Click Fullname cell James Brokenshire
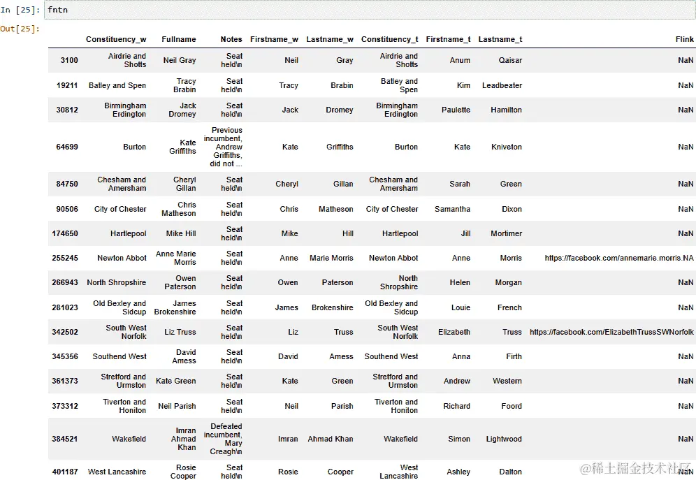This screenshot has width=696, height=480. [x=175, y=307]
